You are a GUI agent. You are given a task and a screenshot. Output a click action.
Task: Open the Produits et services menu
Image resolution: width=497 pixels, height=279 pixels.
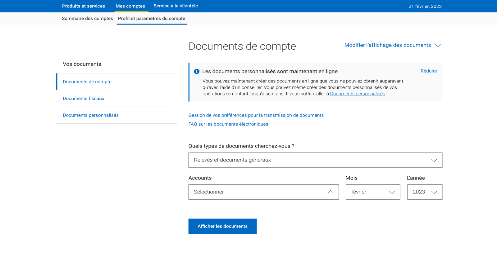point(84,6)
